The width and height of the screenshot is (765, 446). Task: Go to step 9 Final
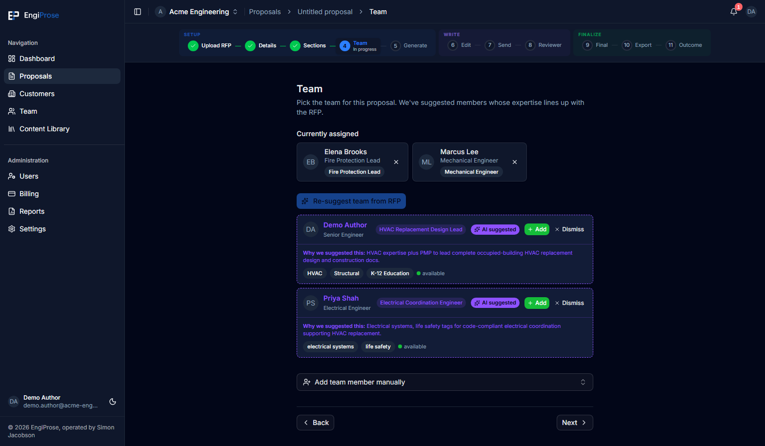tap(595, 45)
